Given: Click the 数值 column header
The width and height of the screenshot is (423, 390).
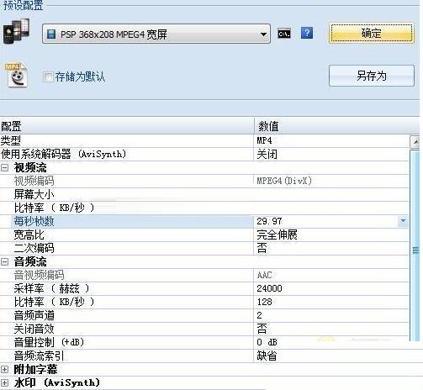Looking at the screenshot, I should (336, 126).
